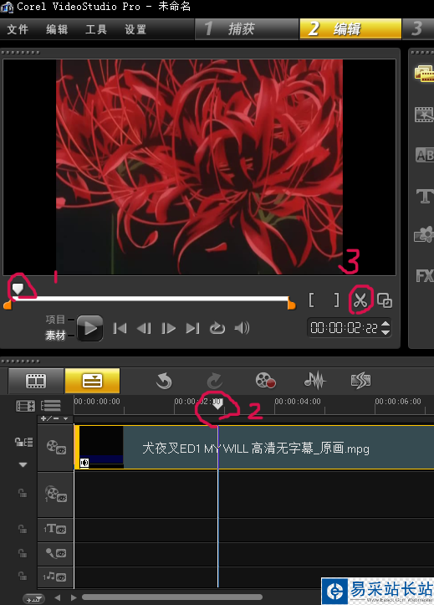Viewport: 434px width, 605px height.
Task: Open the Record/Capture option reel icon
Action: tap(266, 381)
